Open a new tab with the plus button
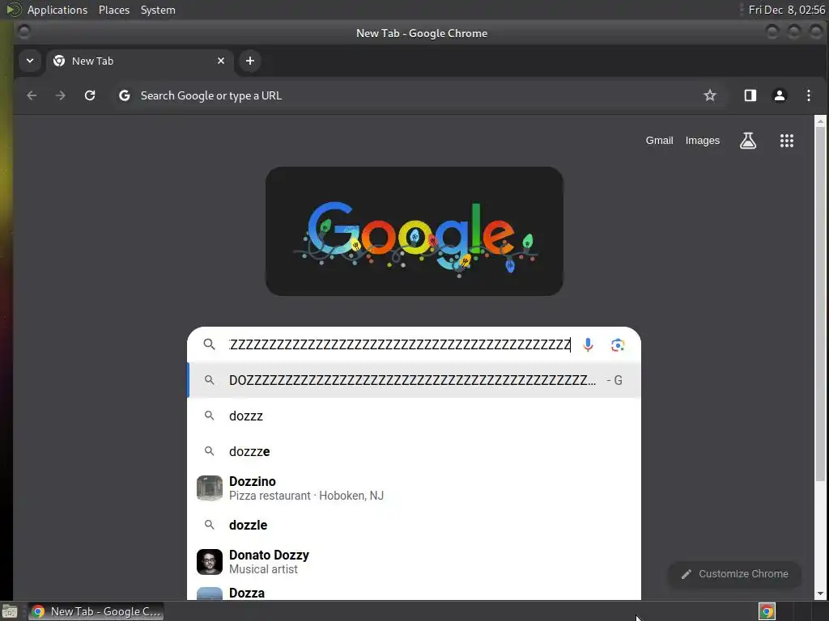Image resolution: width=829 pixels, height=621 pixels. pyautogui.click(x=250, y=61)
